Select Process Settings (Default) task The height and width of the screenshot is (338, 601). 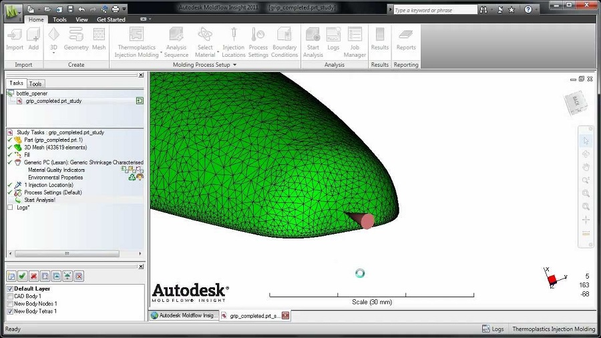53,192
